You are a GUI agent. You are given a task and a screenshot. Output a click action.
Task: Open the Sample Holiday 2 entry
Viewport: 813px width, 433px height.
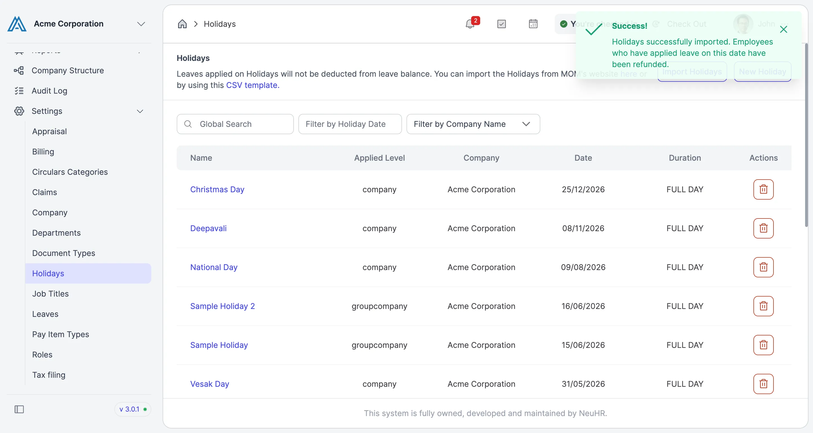tap(222, 306)
